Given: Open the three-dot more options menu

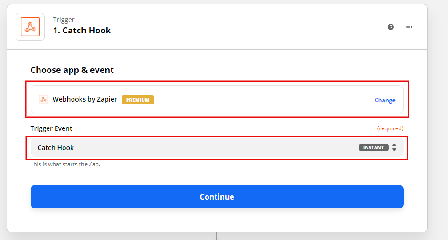Looking at the screenshot, I should coord(409,27).
